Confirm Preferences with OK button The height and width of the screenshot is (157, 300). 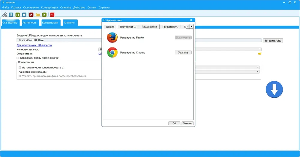[174, 124]
